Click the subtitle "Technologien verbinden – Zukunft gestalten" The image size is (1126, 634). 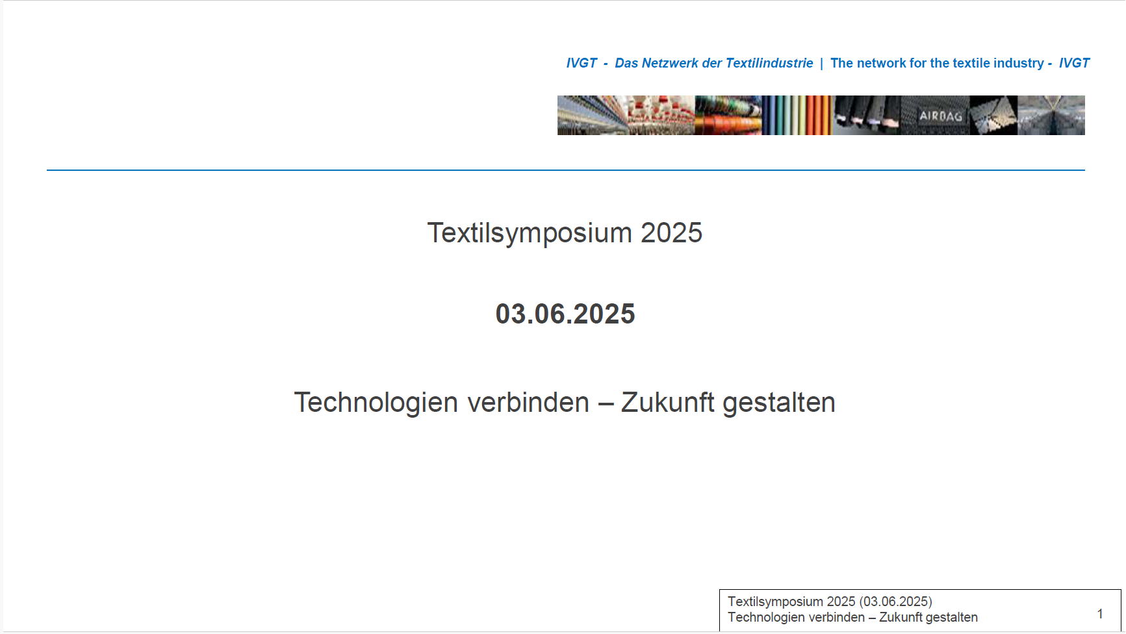pos(565,403)
